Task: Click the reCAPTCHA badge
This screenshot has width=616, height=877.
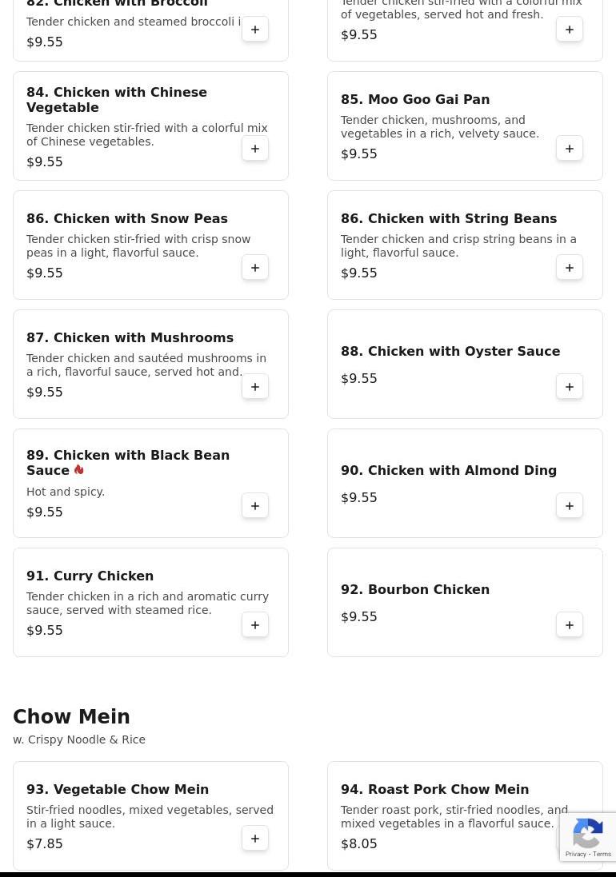Action: click(x=588, y=837)
